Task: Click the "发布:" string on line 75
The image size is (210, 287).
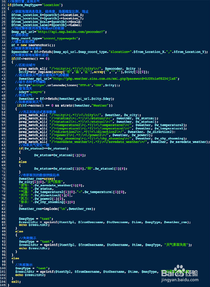Action: pyautogui.click(x=25, y=185)
